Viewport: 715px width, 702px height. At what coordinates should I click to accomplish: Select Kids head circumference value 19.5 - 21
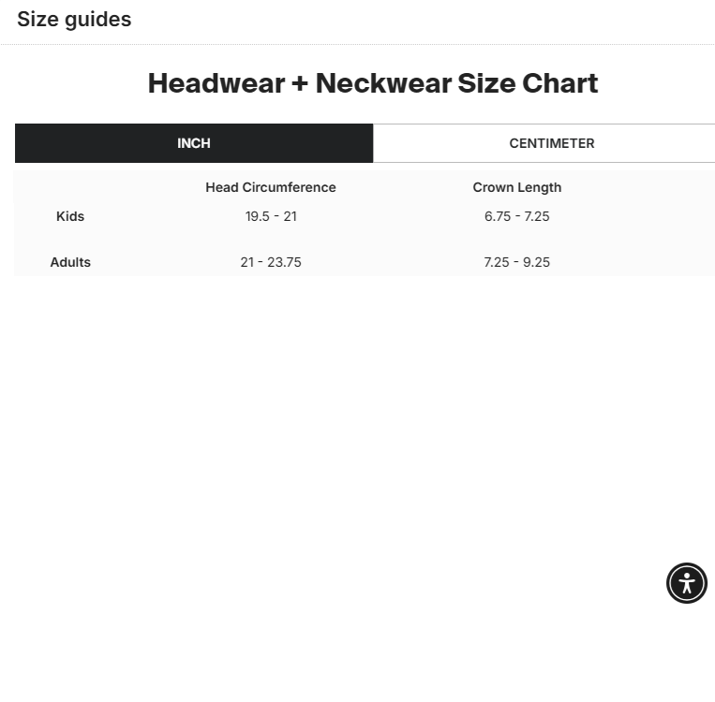(271, 216)
